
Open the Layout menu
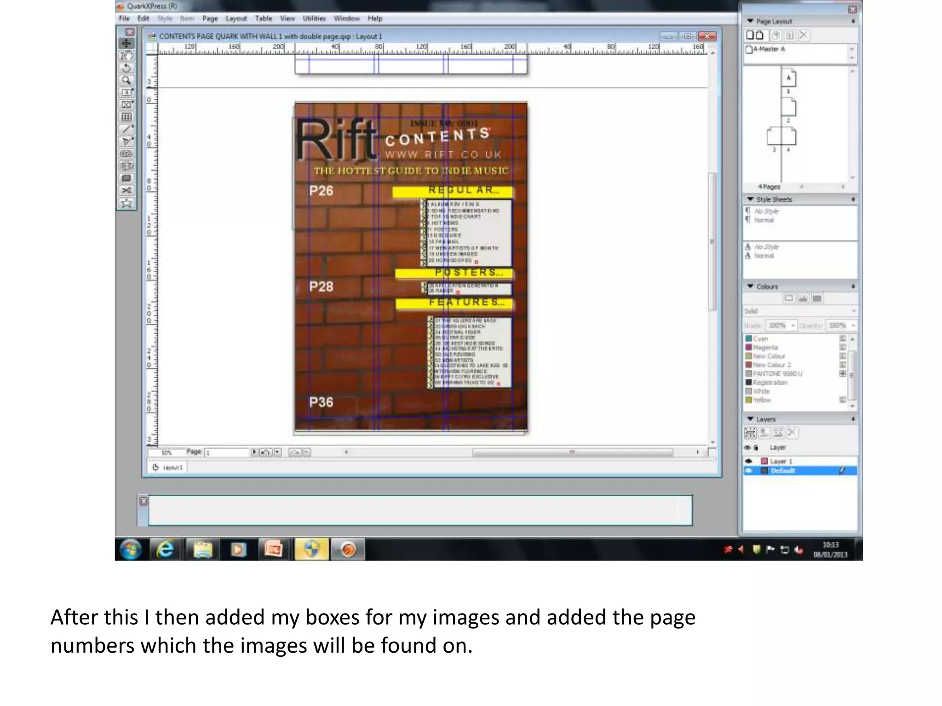tap(236, 18)
